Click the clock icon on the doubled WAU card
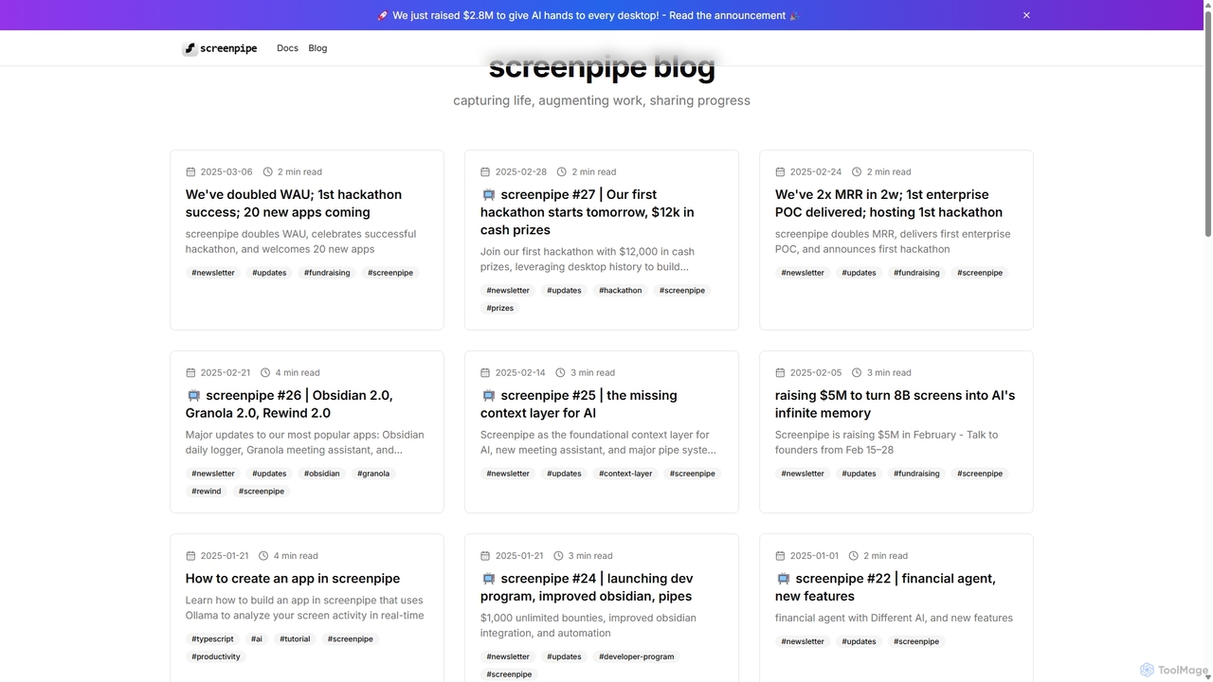 click(267, 172)
